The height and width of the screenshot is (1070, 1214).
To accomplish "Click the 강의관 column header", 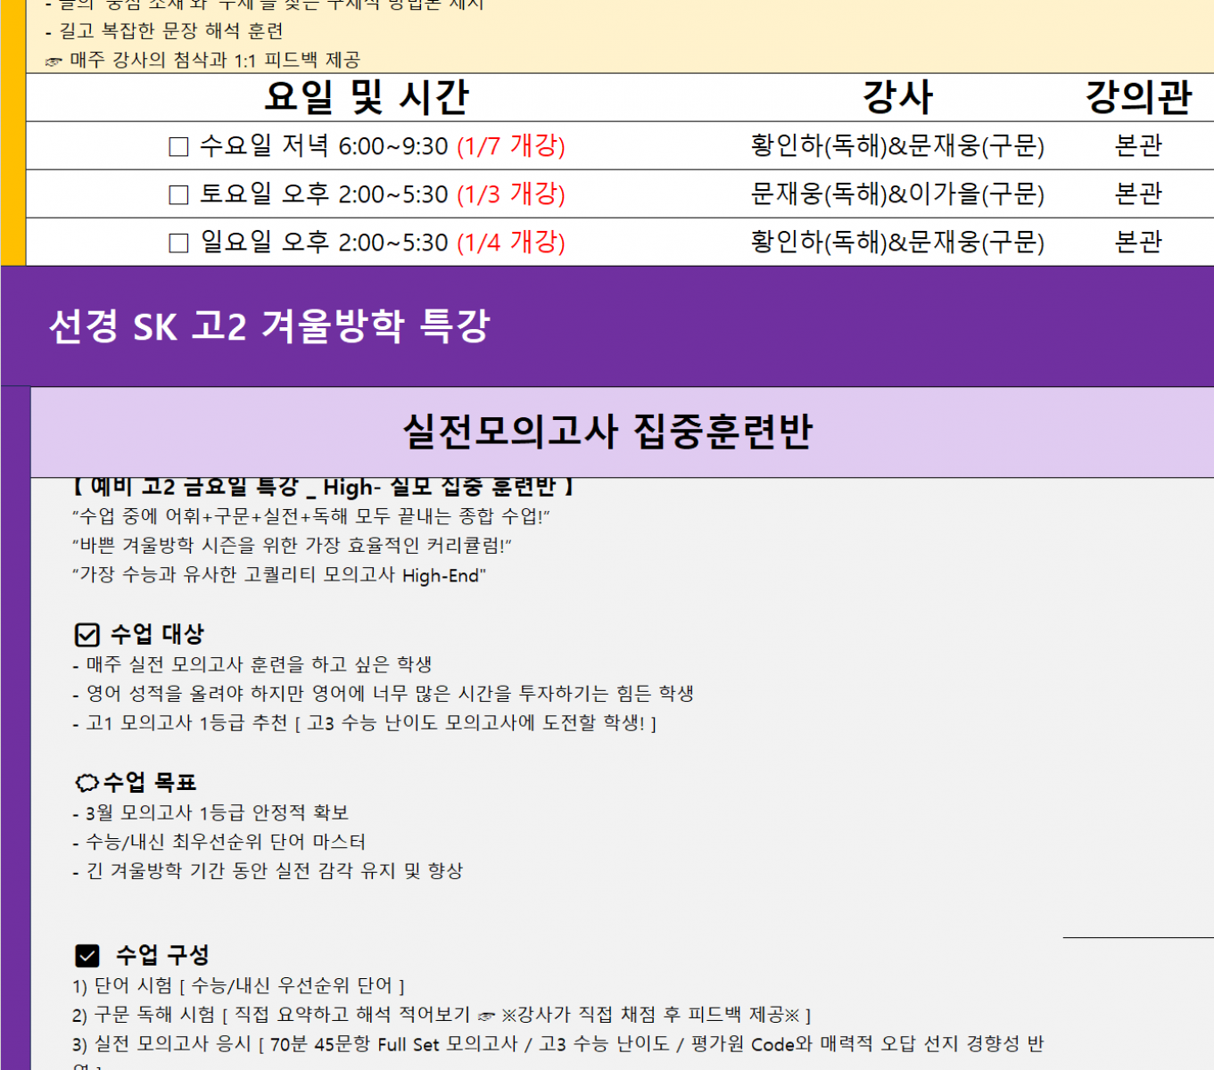I will [1138, 97].
